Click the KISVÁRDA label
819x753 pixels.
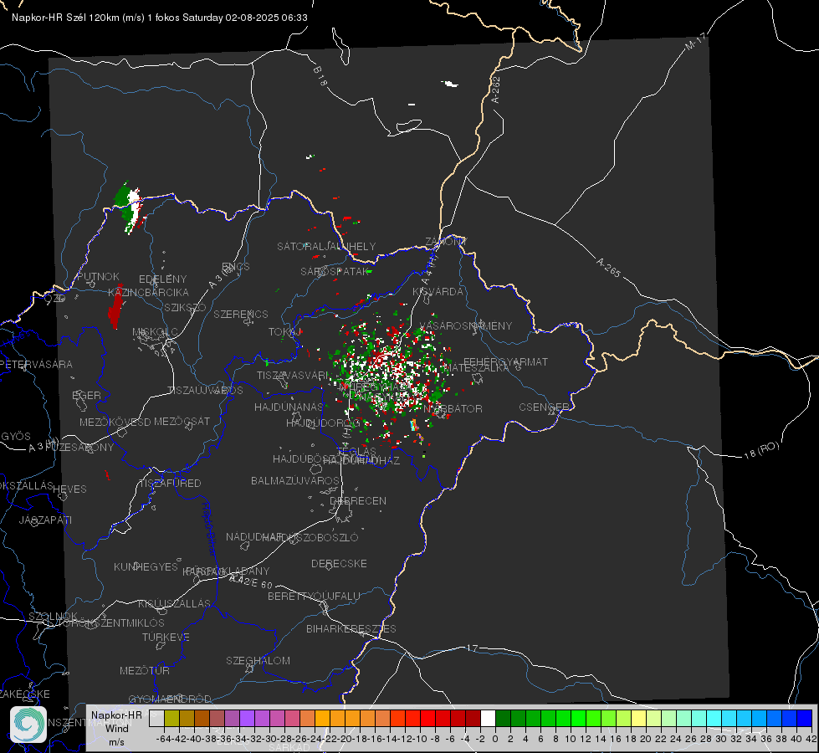(438, 292)
